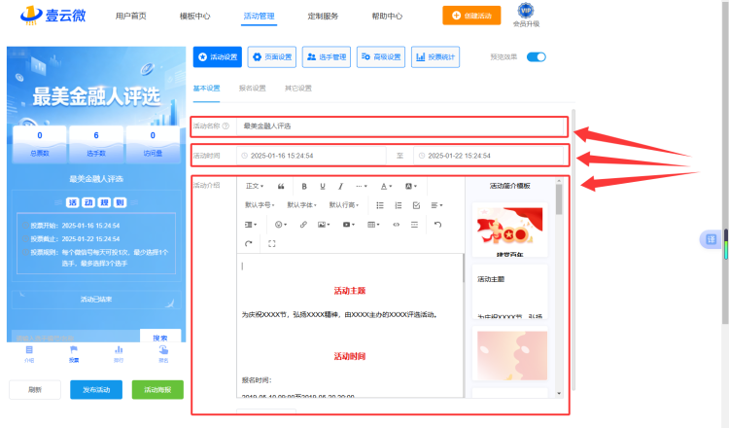Toggle the 预览效果 switch

tap(536, 56)
